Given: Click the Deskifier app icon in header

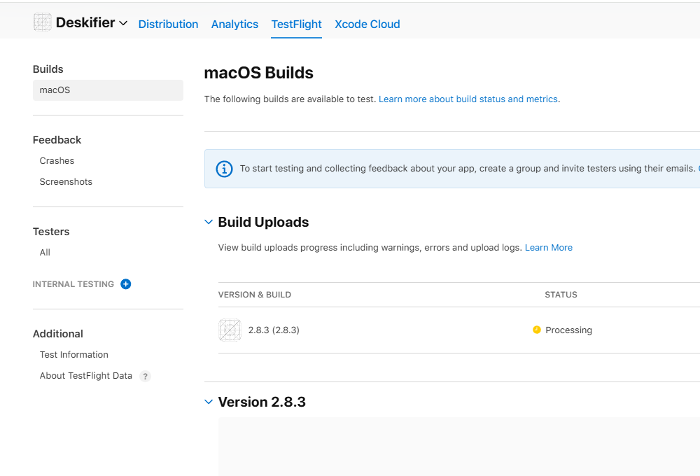Looking at the screenshot, I should coord(43,22).
